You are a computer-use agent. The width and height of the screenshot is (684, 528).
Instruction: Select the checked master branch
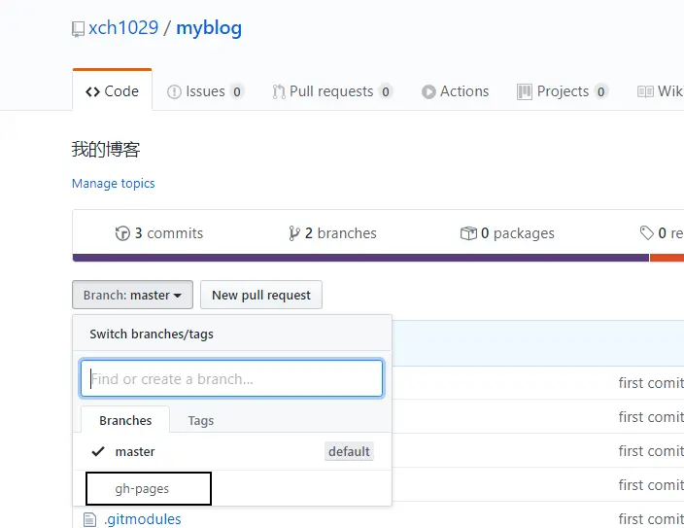pyautogui.click(x=135, y=451)
